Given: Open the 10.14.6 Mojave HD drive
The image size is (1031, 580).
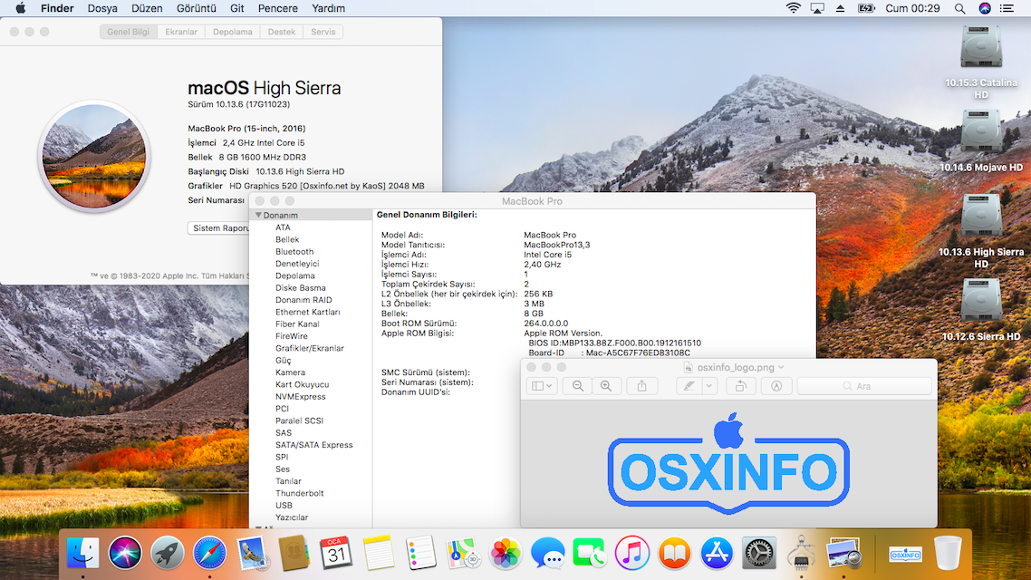Looking at the screenshot, I should point(981,128).
